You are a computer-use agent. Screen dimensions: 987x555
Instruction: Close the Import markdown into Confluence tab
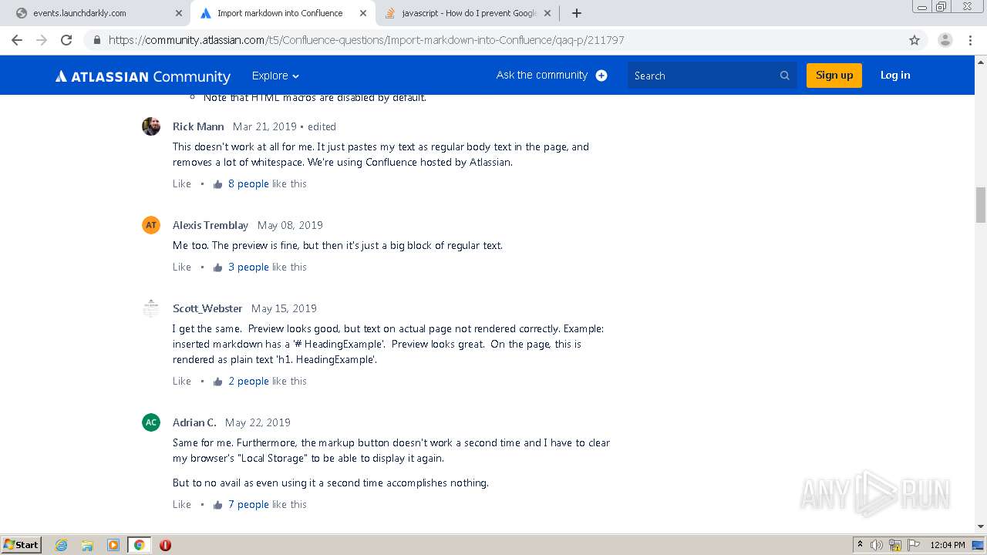tap(362, 13)
